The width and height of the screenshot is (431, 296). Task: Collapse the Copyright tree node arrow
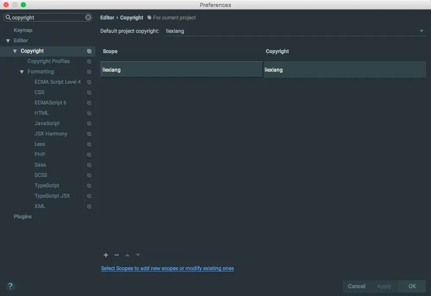[15, 51]
